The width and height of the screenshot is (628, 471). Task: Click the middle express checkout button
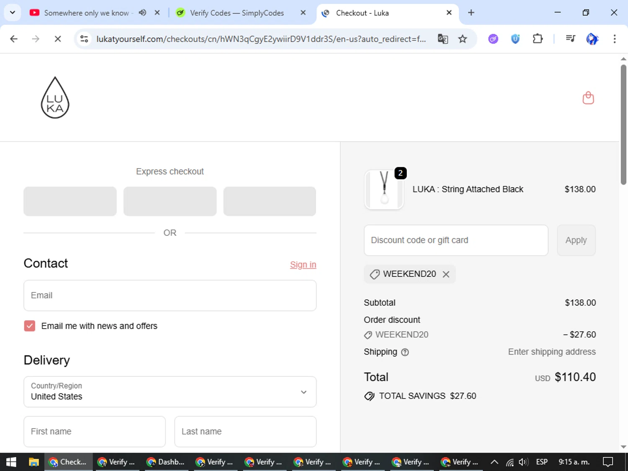pos(170,201)
